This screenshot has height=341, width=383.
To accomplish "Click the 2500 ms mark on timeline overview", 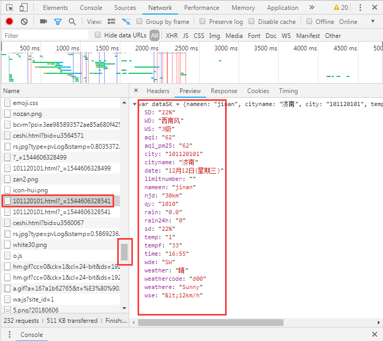I will point(186,48).
